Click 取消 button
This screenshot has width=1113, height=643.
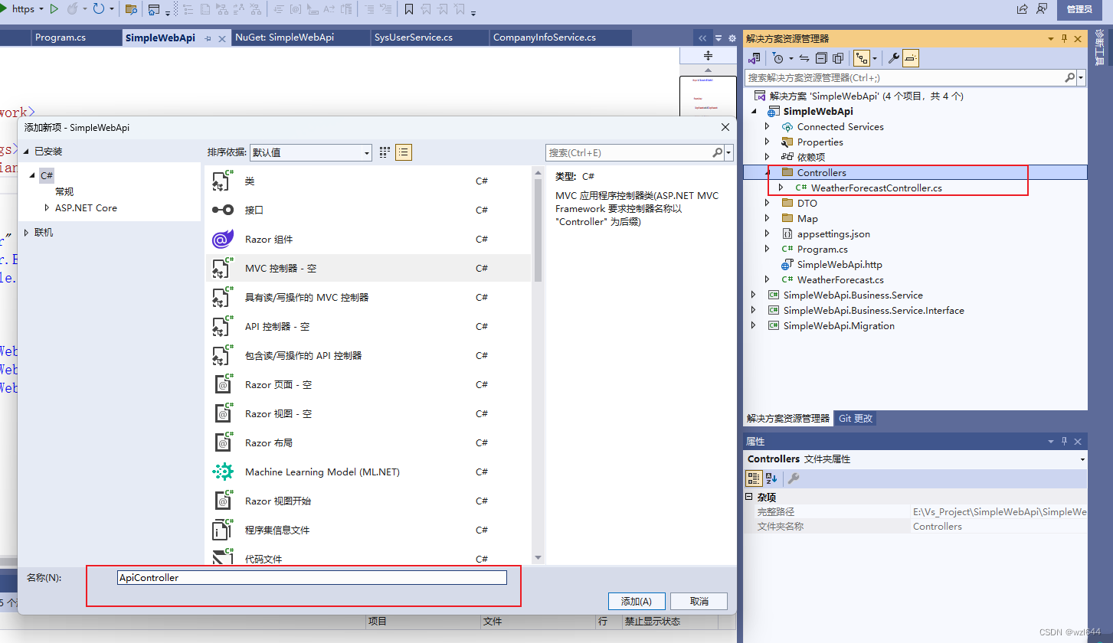click(699, 601)
